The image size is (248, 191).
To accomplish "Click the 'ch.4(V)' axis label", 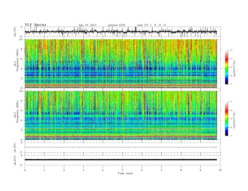I will coord(15,160).
